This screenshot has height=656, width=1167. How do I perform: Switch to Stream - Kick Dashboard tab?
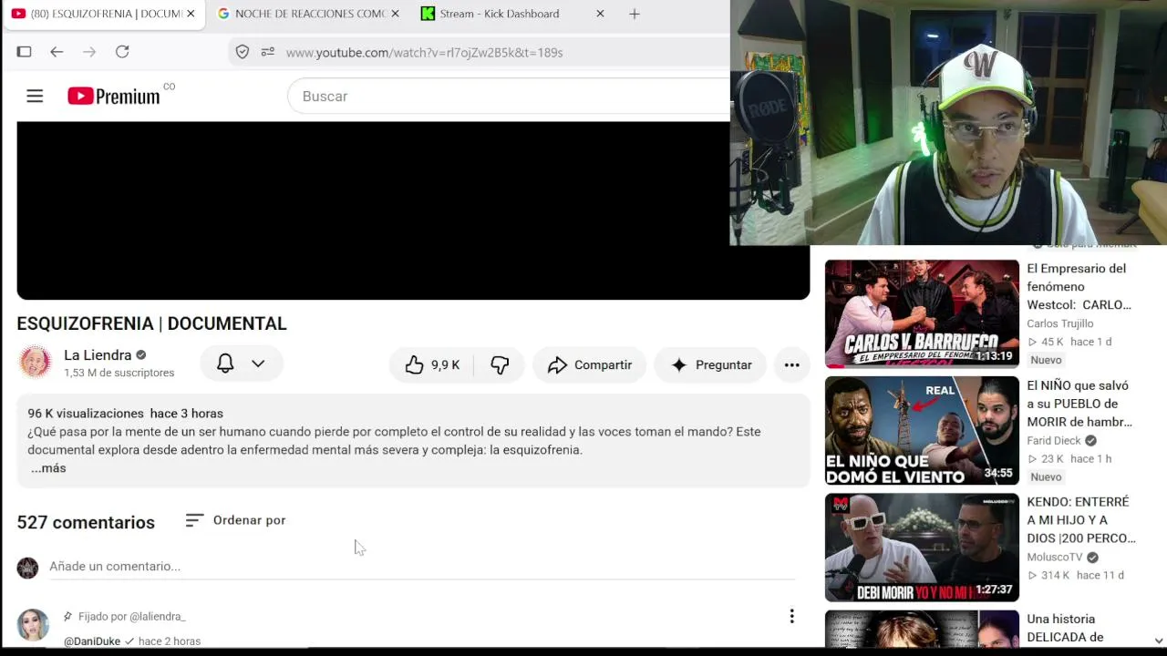click(513, 14)
